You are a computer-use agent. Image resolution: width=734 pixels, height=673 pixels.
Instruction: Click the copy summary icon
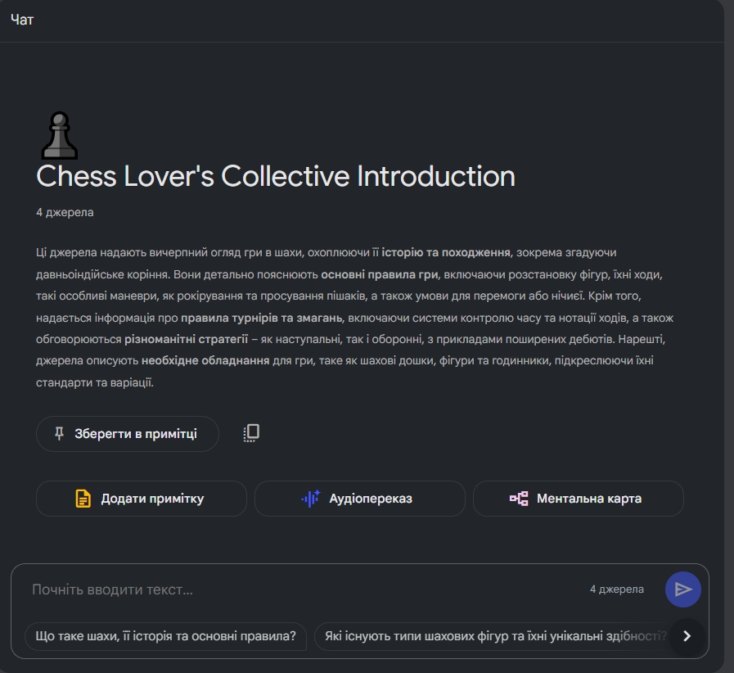[251, 433]
